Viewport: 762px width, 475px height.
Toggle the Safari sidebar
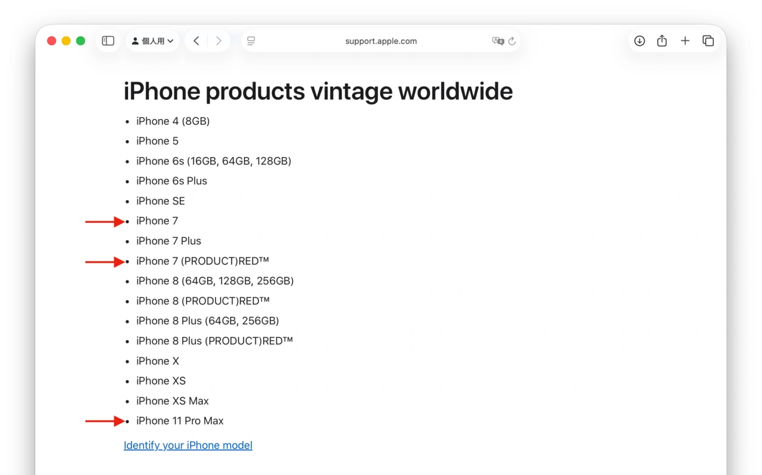pos(108,40)
